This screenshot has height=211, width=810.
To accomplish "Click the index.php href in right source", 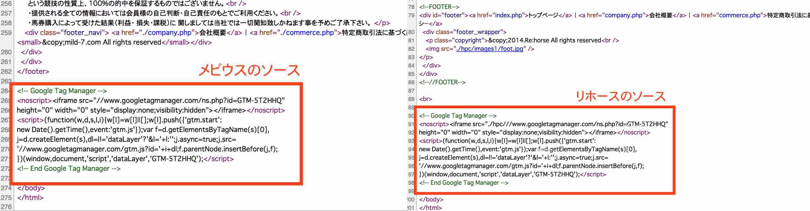I will click(508, 15).
